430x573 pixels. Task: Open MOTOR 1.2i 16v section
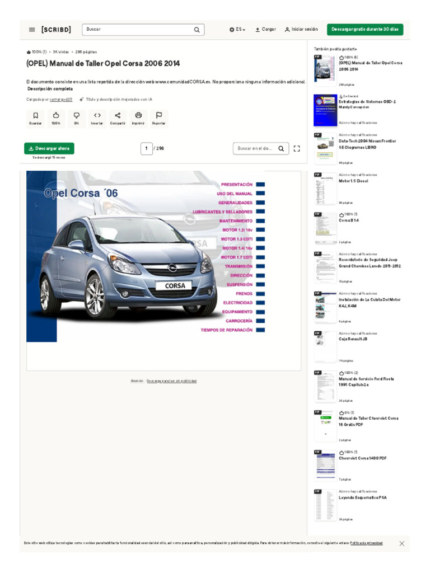(237, 230)
